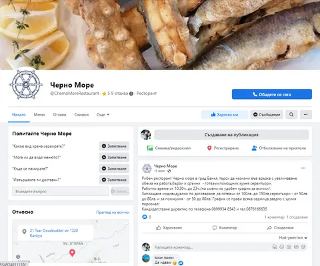320x266 pixels.
Task: Click the like reaction count icon
Action: [x=145, y=217]
